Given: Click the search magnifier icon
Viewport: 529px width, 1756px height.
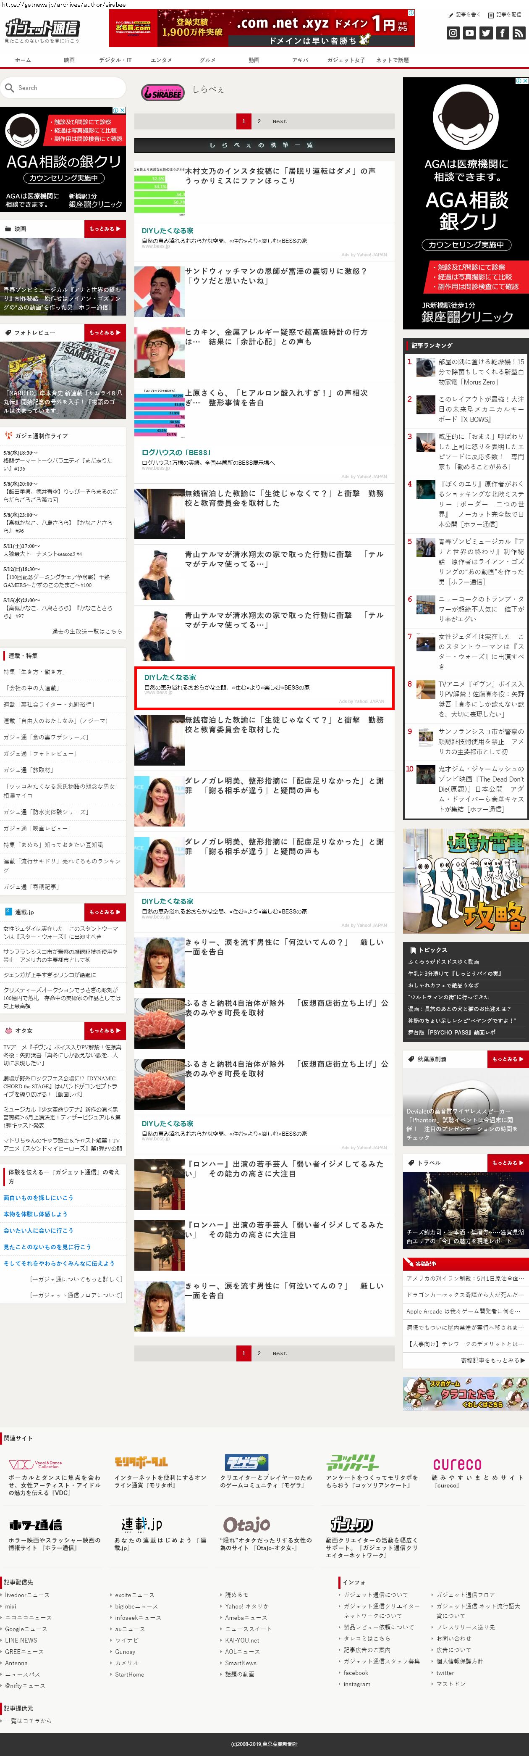Looking at the screenshot, I should click(x=10, y=88).
